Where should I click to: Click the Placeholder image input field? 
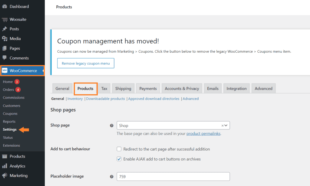click(173, 177)
